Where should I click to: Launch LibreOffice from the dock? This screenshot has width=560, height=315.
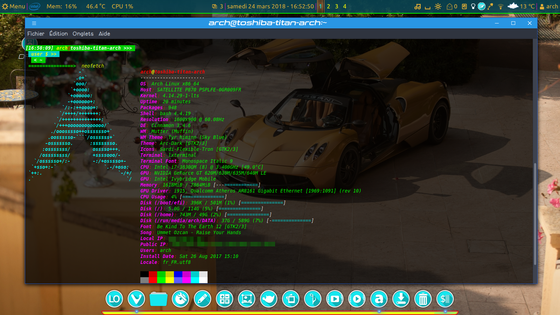[114, 299]
